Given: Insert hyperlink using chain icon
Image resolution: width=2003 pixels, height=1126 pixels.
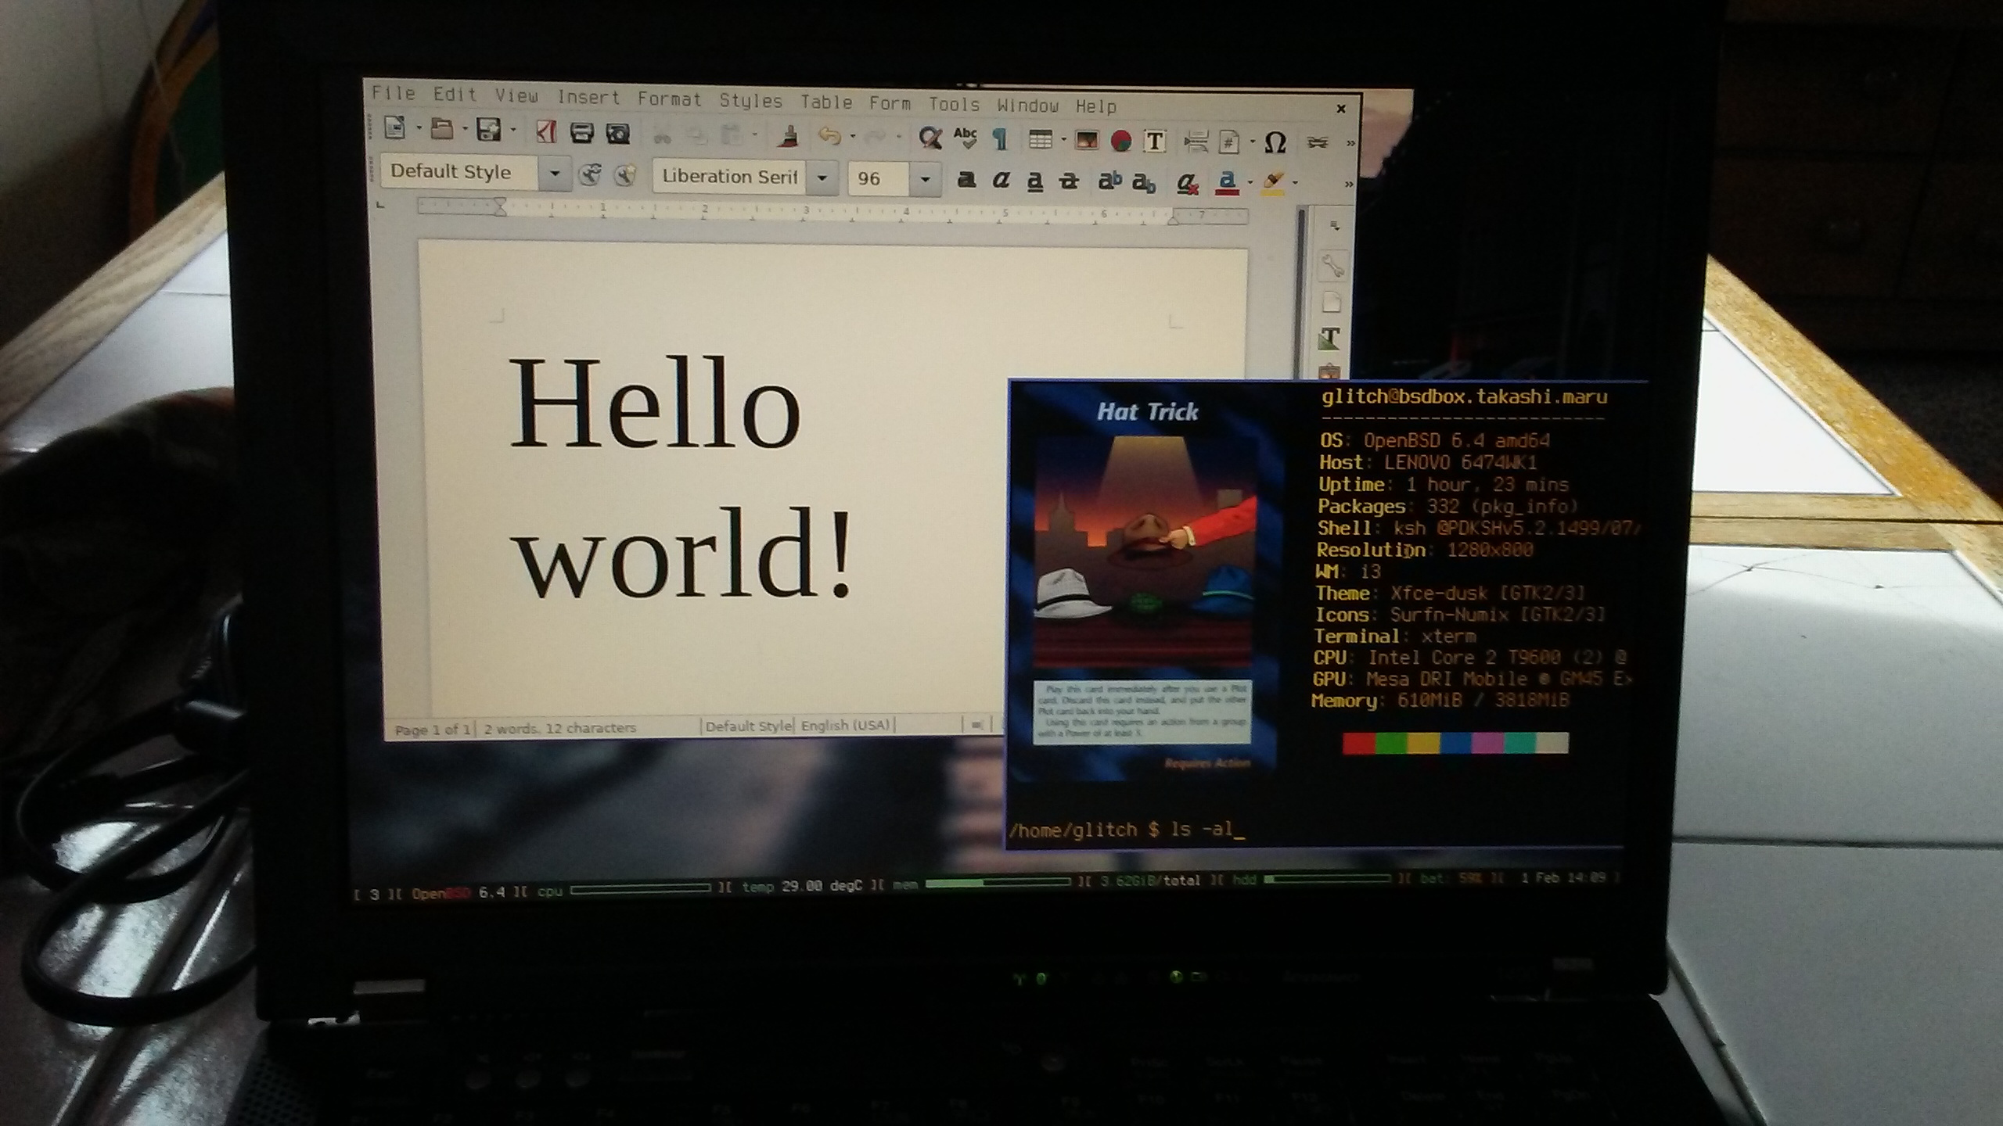Looking at the screenshot, I should coord(1318,143).
